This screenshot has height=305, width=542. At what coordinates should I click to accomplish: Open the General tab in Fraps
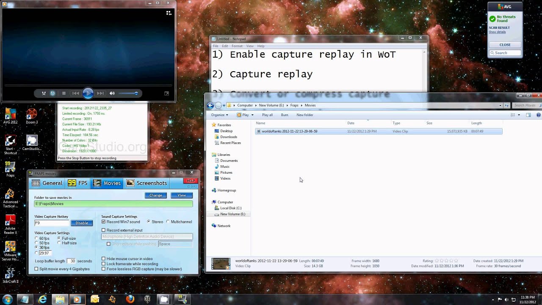[x=47, y=183]
